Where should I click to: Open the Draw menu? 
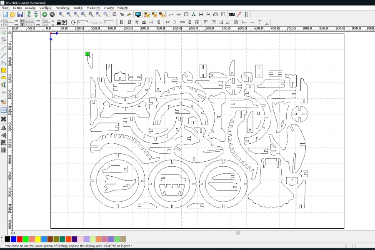coord(30,8)
